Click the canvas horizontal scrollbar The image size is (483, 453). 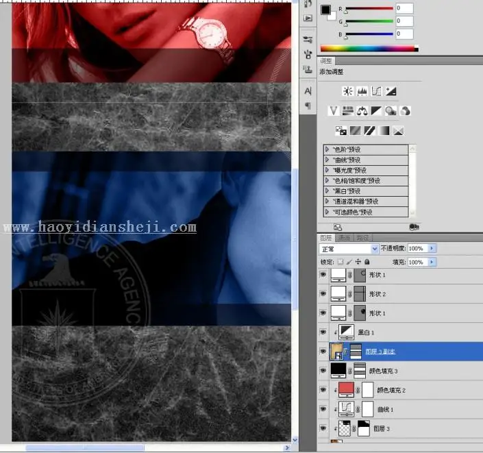[x=85, y=448]
